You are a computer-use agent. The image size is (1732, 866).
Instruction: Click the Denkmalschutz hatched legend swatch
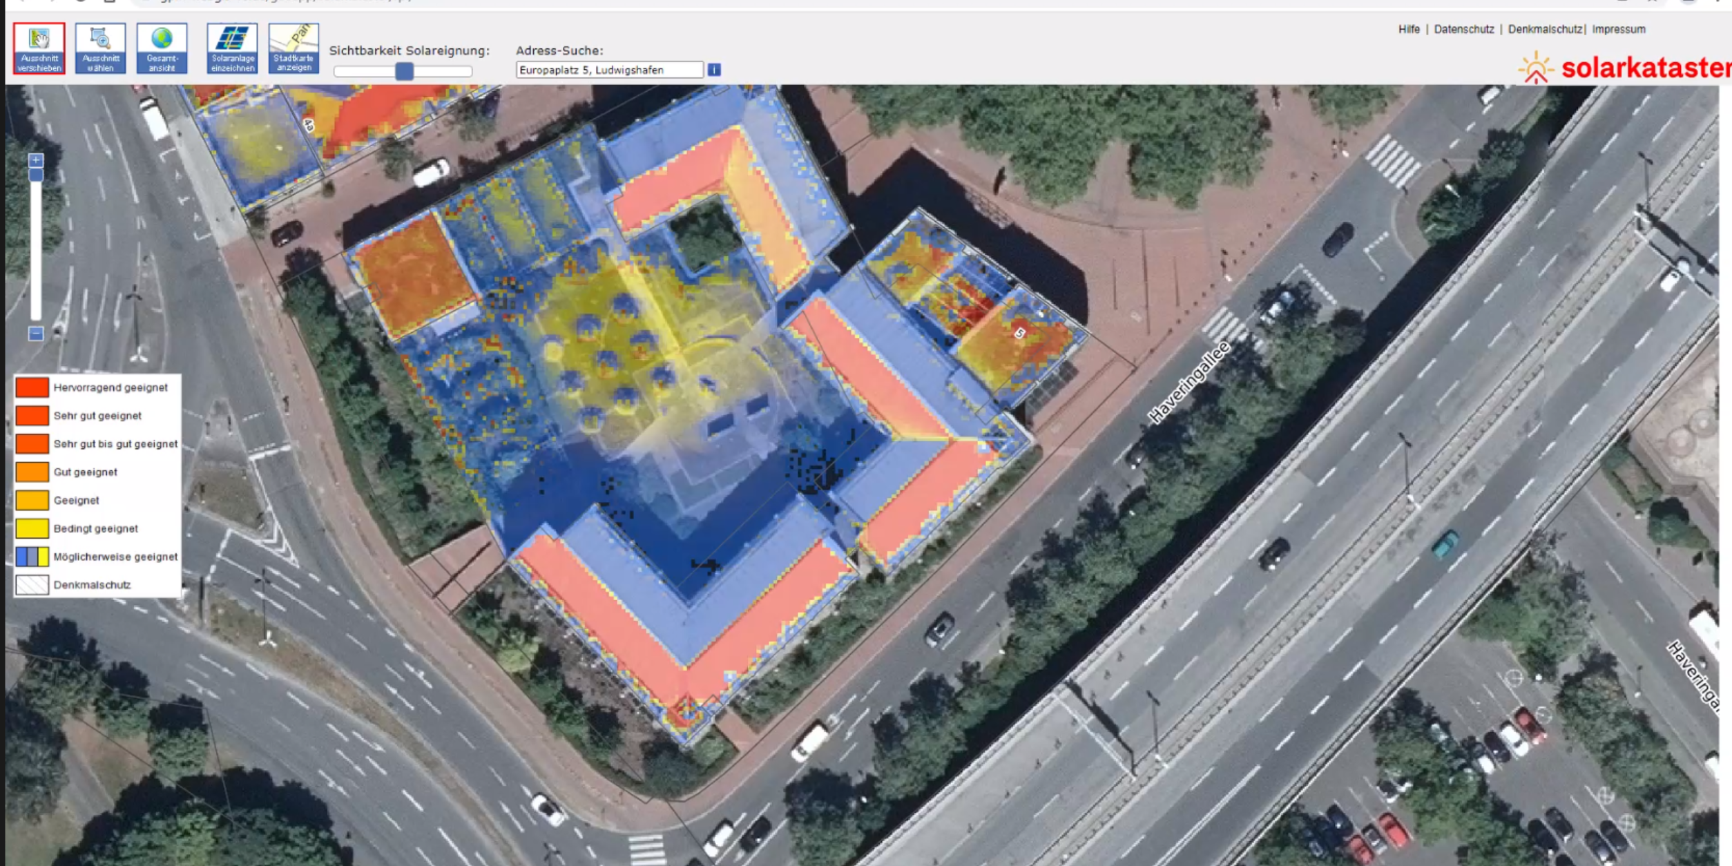coord(32,585)
